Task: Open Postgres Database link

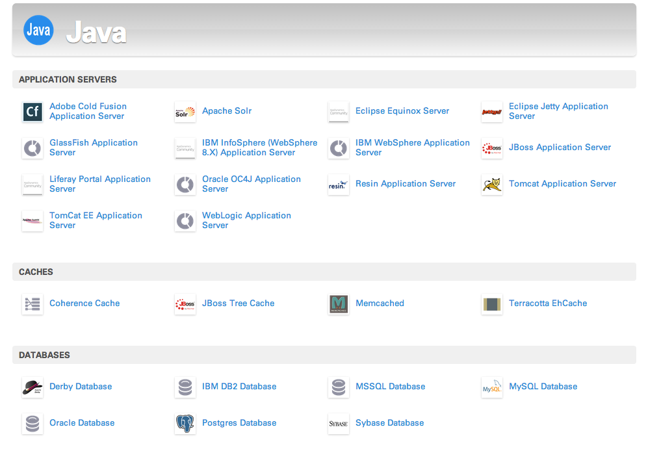Action: [239, 423]
